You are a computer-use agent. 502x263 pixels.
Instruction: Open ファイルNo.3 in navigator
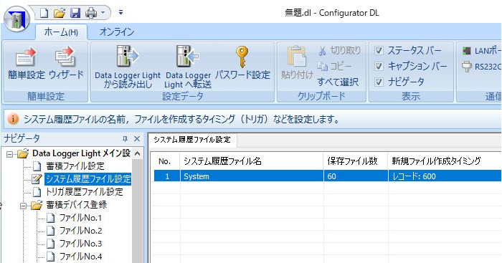pos(80,244)
